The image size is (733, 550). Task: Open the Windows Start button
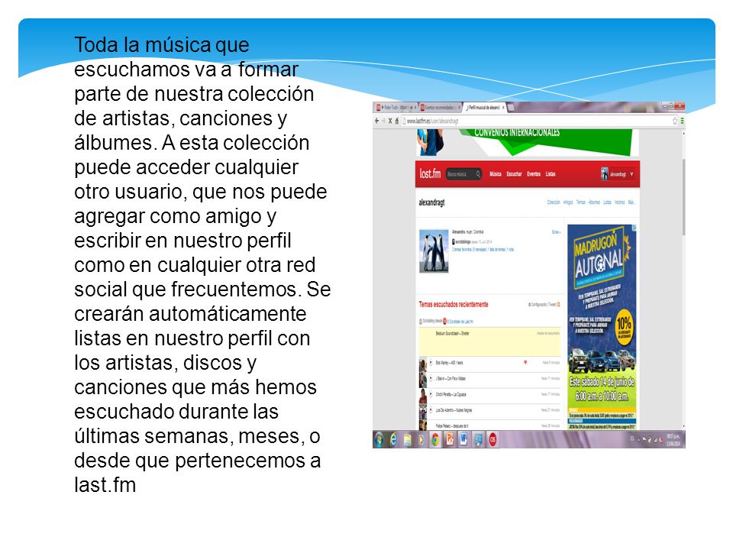[x=379, y=440]
